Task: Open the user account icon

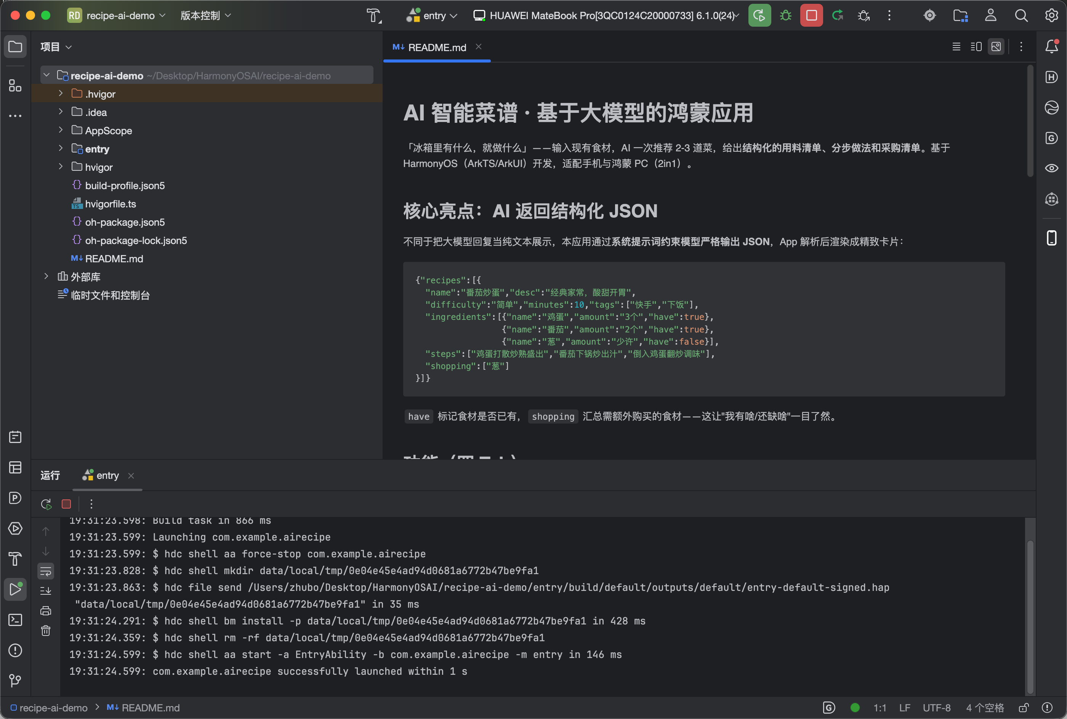Action: click(x=990, y=16)
